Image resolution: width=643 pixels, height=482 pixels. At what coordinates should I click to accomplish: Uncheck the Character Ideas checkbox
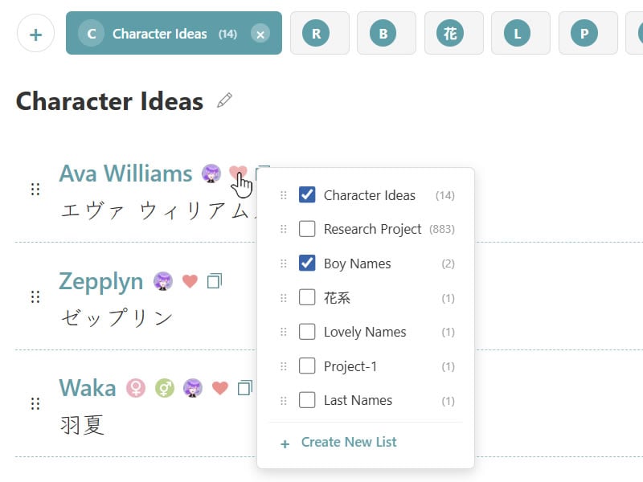[x=308, y=194]
